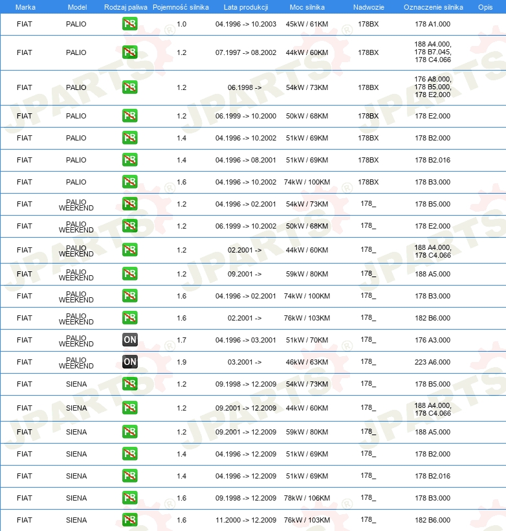This screenshot has width=506, height=531.
Task: Click the petrol icon in the Palio 1.0 row
Action: point(129,24)
